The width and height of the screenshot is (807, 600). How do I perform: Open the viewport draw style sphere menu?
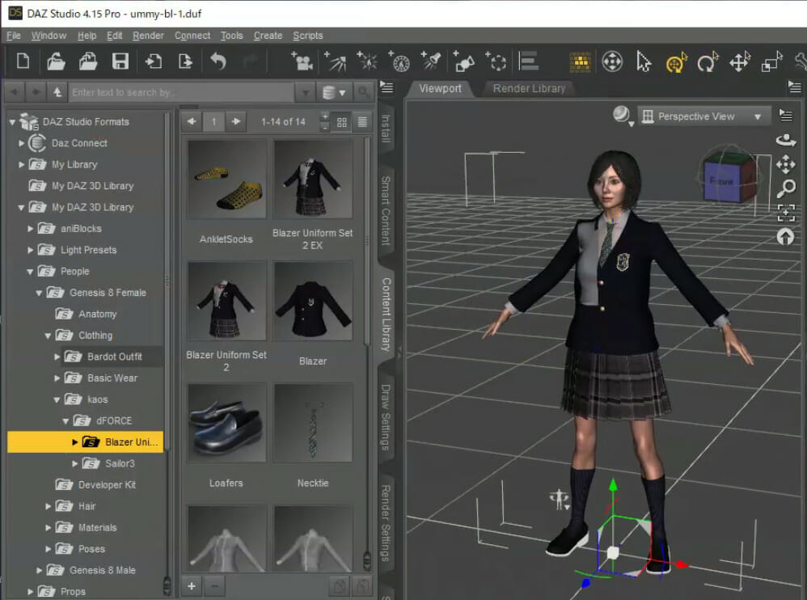[x=622, y=116]
